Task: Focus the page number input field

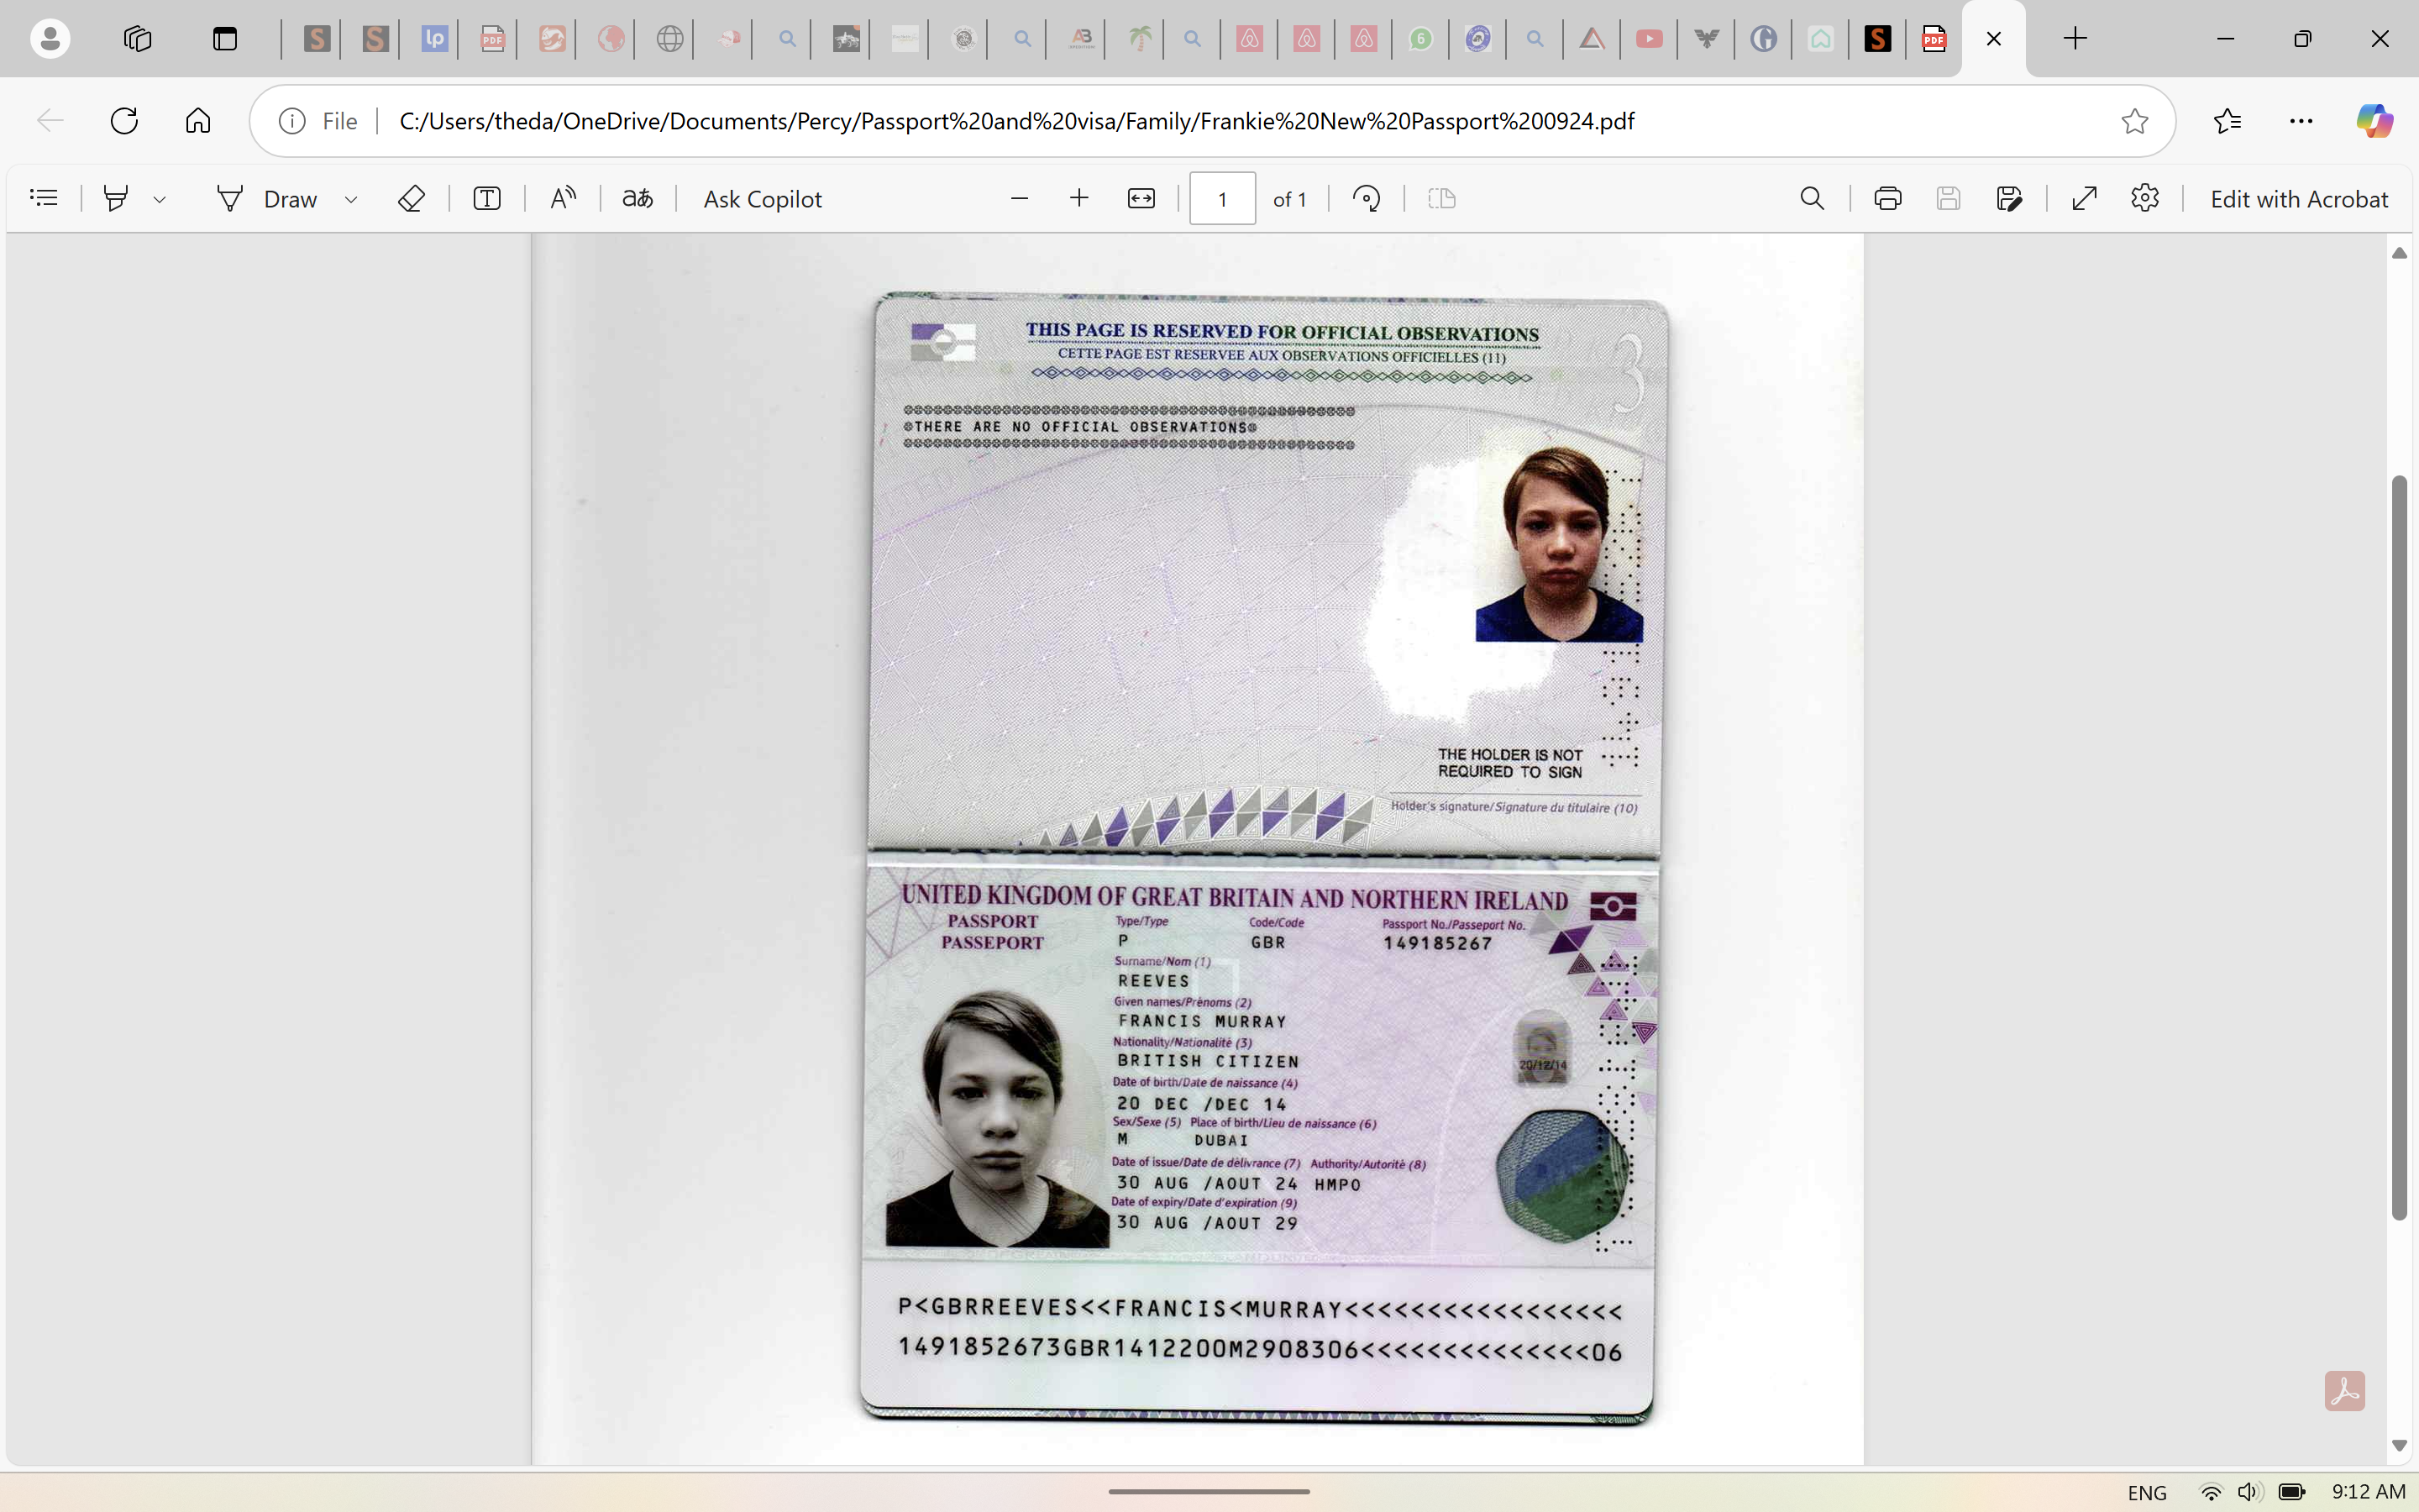Action: coord(1222,198)
